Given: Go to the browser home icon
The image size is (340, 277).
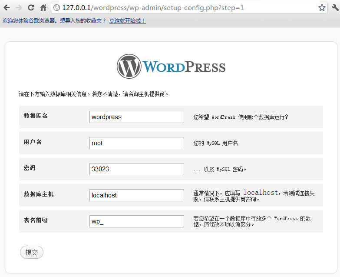Looking at the screenshot, I should 43,7.
